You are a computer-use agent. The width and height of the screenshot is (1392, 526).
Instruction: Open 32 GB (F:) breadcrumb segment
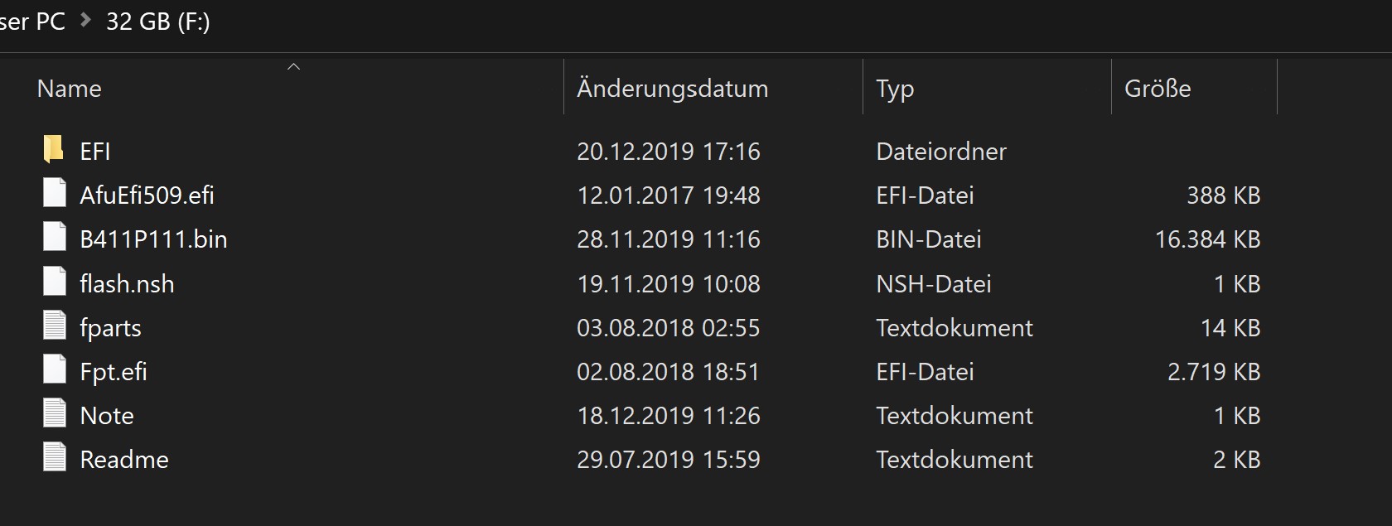tap(157, 21)
